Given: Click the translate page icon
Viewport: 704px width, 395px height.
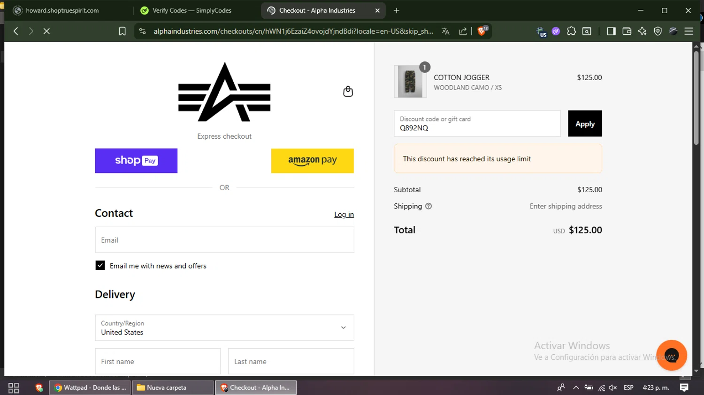Looking at the screenshot, I should [445, 31].
